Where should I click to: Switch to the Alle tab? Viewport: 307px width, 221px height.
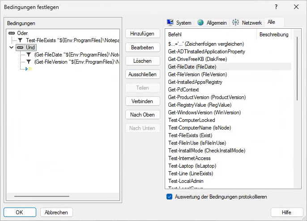point(271,22)
